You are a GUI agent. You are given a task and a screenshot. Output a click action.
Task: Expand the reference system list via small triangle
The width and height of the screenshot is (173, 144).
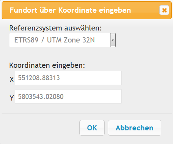point(113,40)
